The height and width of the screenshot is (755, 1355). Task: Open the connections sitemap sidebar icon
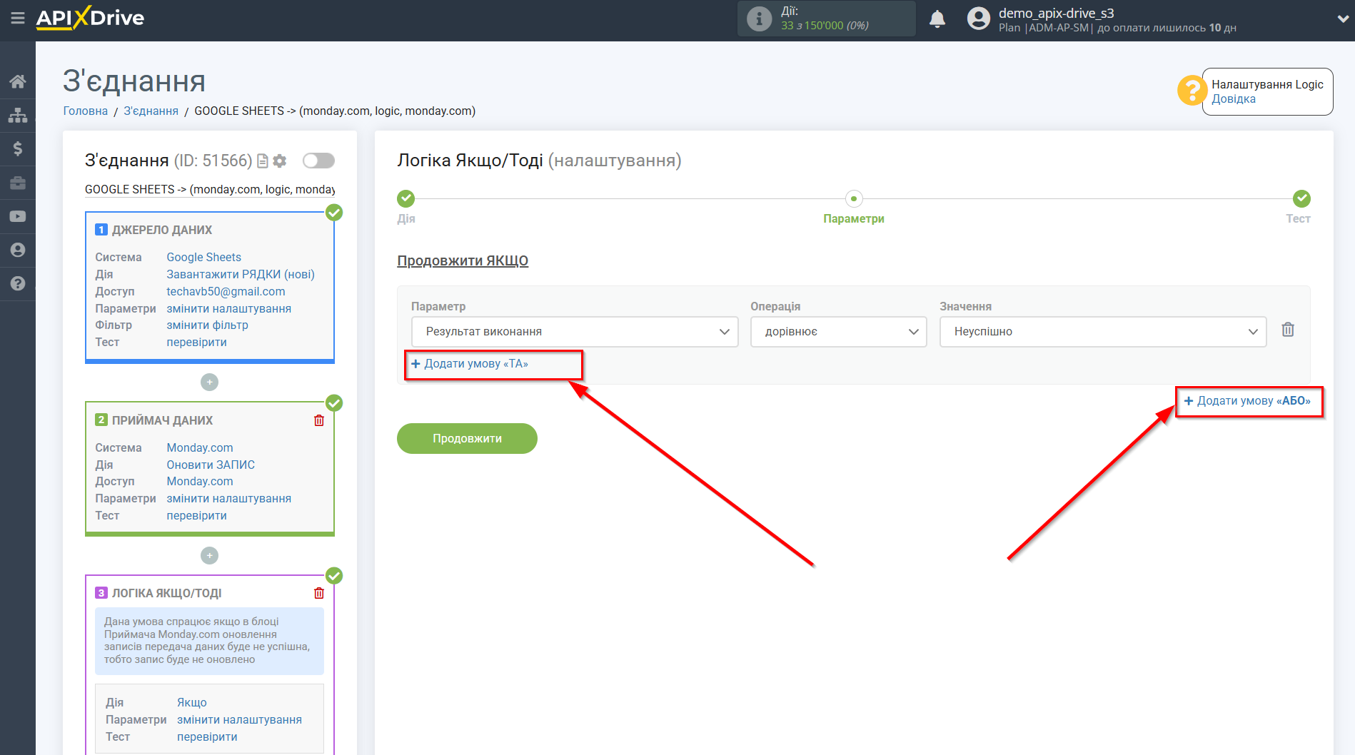18,115
